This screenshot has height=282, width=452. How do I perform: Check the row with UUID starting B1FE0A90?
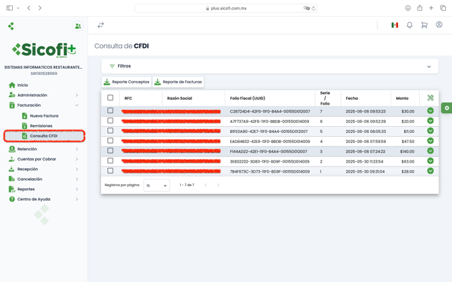click(110, 131)
